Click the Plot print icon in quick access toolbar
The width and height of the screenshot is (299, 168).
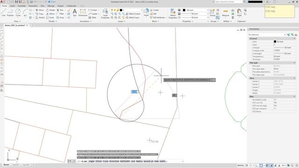coord(31,2)
